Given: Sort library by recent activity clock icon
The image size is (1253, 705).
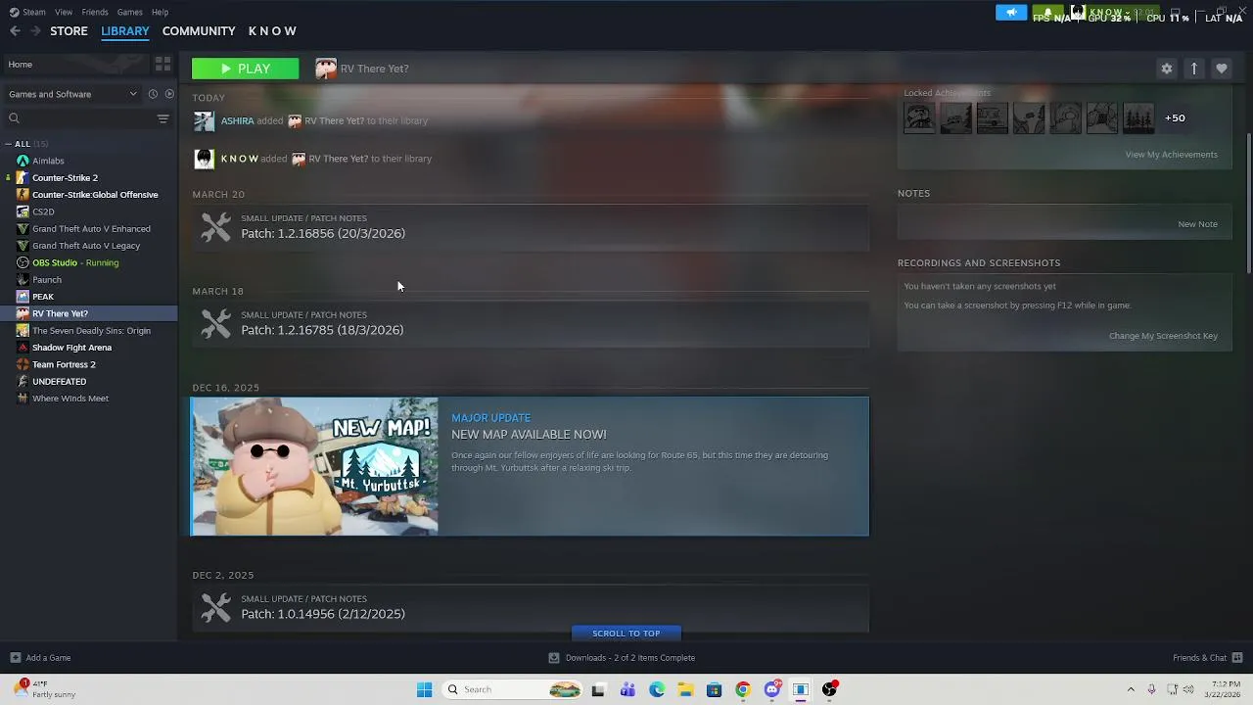Looking at the screenshot, I should click(153, 94).
